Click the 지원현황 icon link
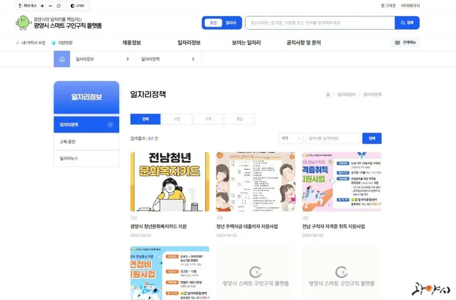 pyautogui.click(x=62, y=43)
